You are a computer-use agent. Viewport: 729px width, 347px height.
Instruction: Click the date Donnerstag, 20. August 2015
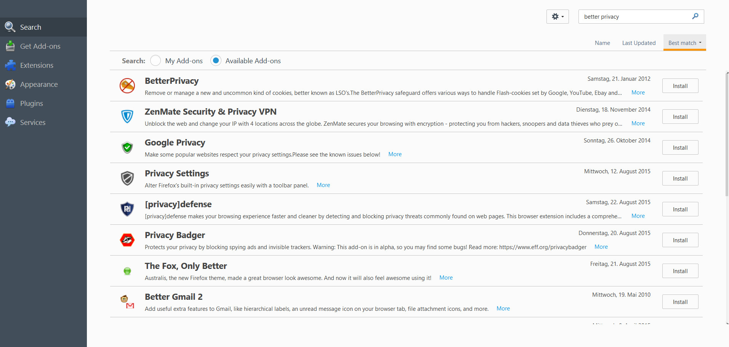(614, 233)
